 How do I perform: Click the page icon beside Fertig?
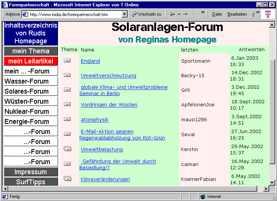point(5,197)
